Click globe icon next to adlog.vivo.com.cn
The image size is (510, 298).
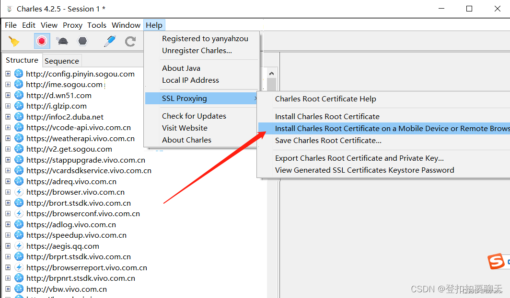click(19, 225)
